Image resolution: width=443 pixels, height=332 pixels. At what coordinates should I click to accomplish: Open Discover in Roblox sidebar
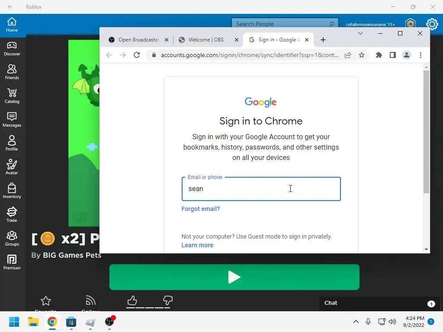tap(12, 49)
